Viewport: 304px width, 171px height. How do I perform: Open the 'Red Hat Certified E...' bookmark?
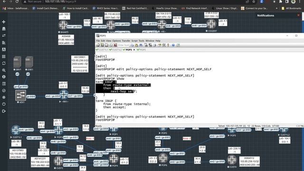135,9
